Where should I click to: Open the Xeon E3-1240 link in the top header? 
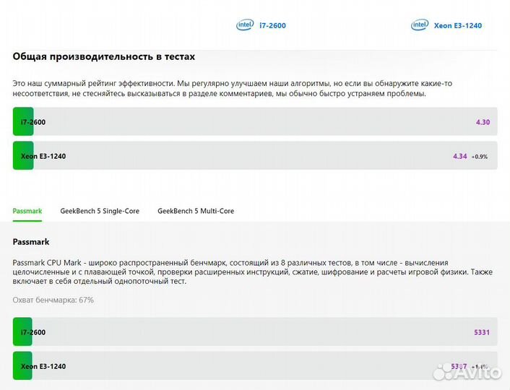[457, 26]
